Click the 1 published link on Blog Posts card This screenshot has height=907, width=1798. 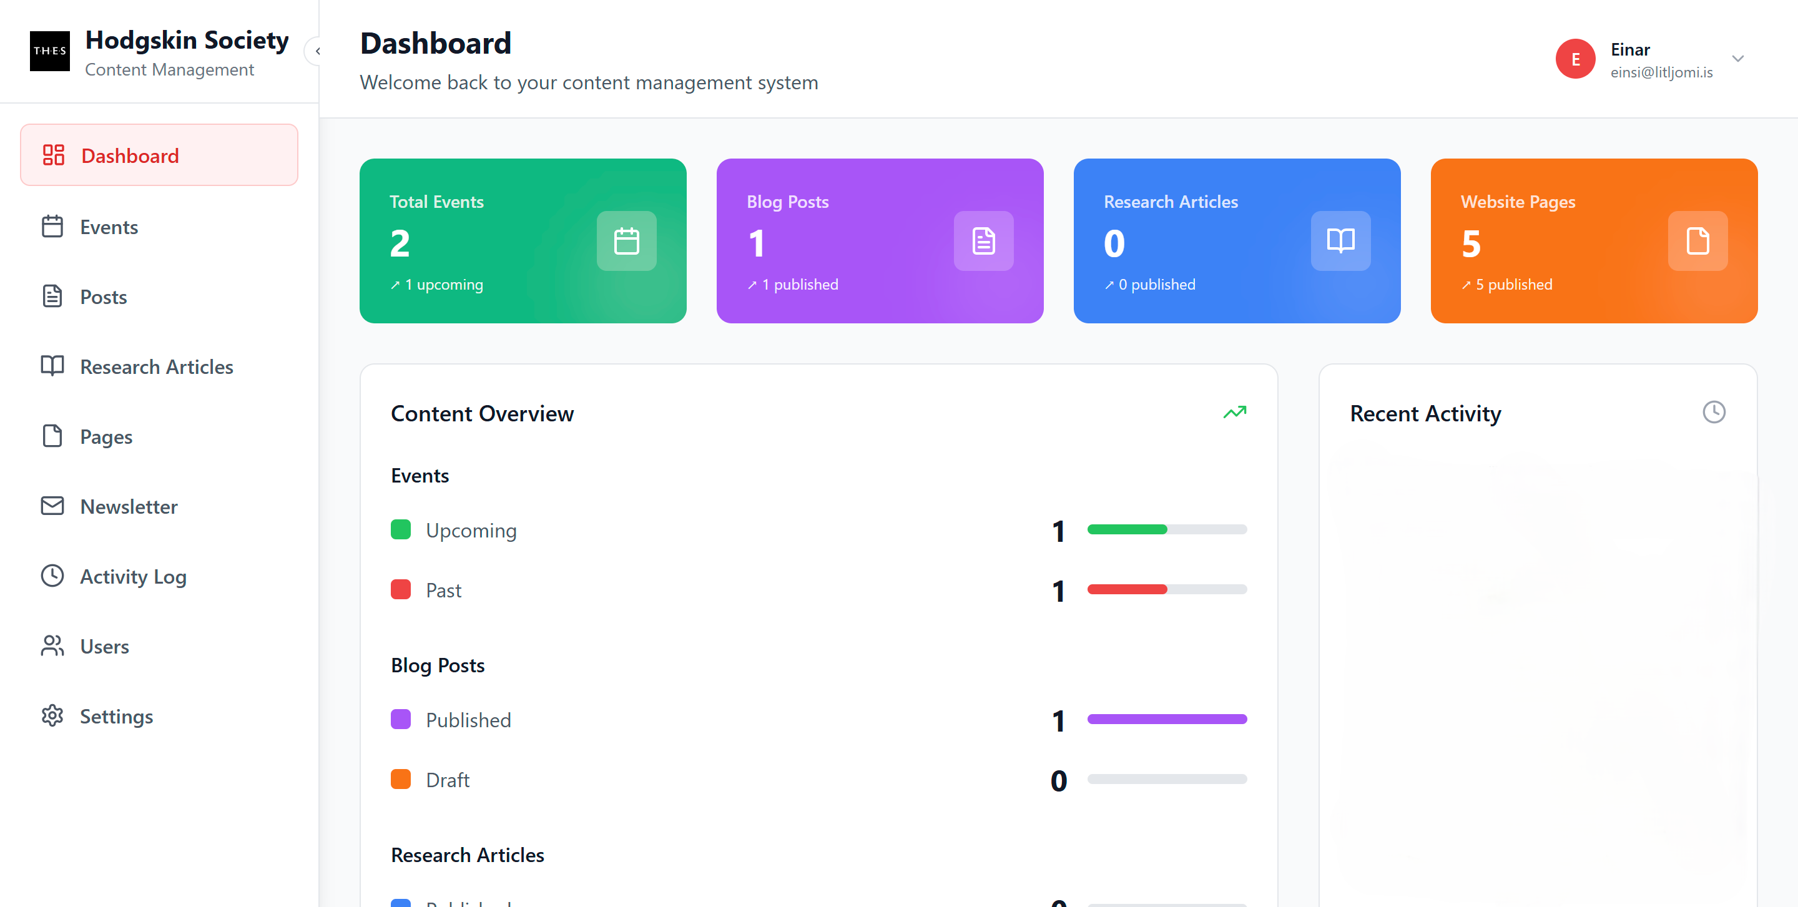792,284
